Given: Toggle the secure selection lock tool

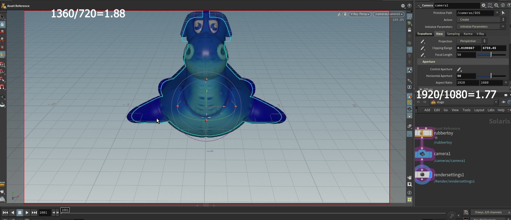Looking at the screenshot, I should [x=2, y=24].
